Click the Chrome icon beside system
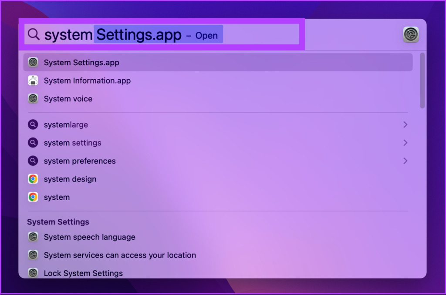The height and width of the screenshot is (295, 446). point(33,197)
